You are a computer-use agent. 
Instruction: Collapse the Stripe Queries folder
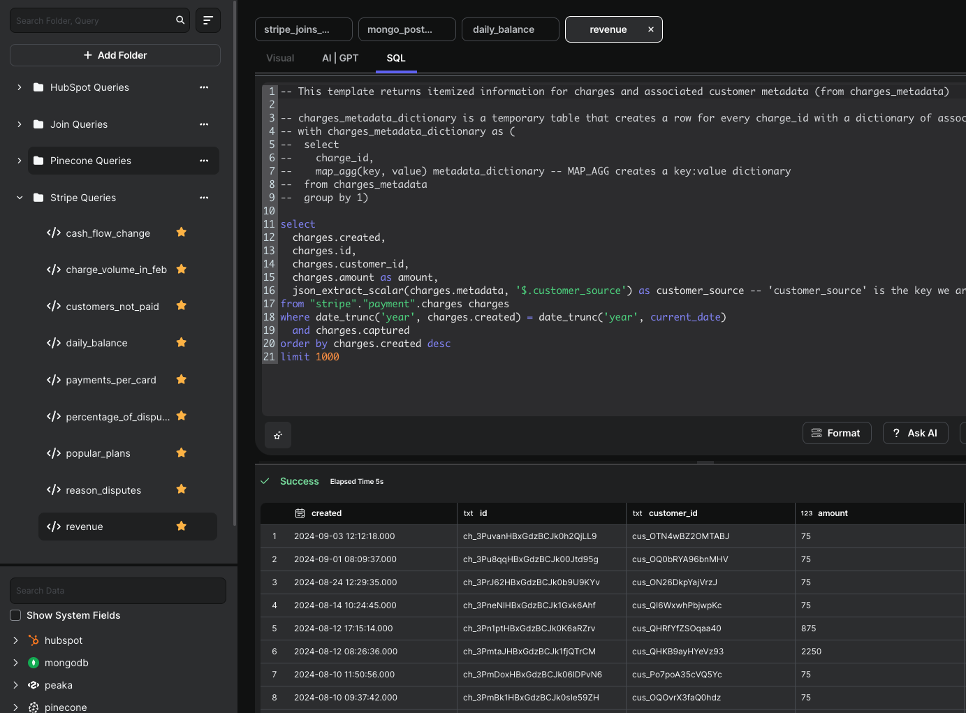(20, 198)
